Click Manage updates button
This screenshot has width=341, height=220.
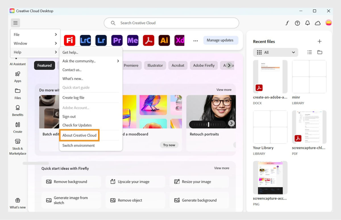(220, 40)
